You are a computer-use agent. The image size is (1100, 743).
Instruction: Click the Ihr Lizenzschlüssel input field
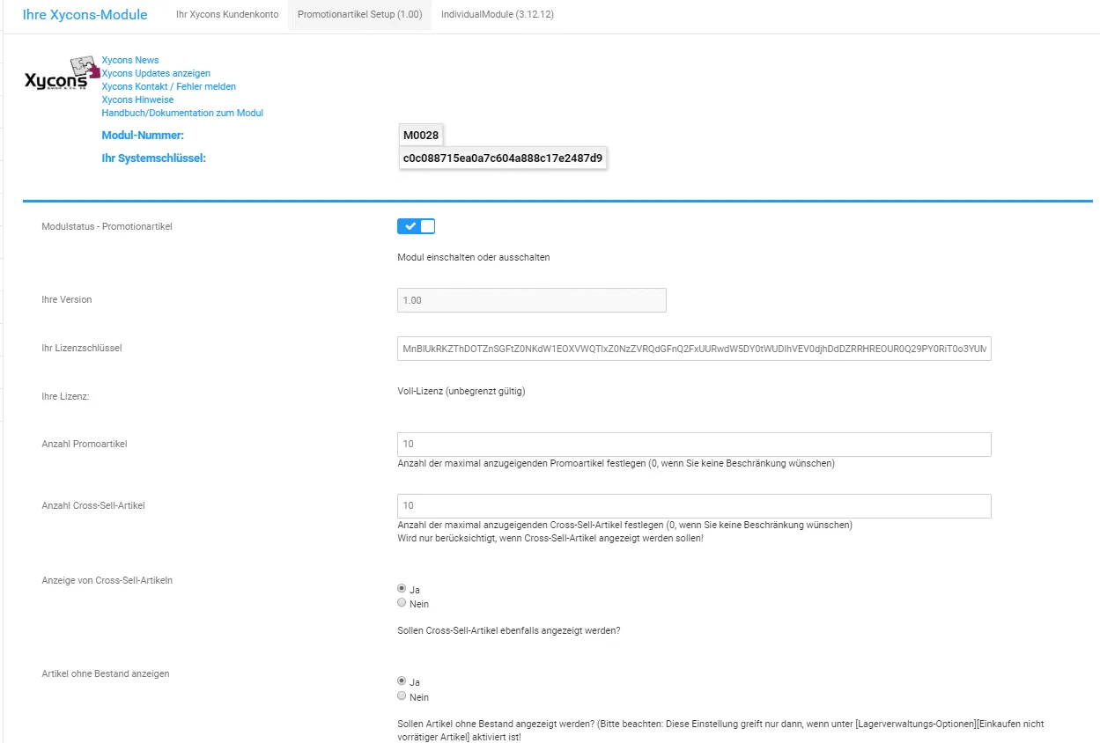pyautogui.click(x=695, y=349)
